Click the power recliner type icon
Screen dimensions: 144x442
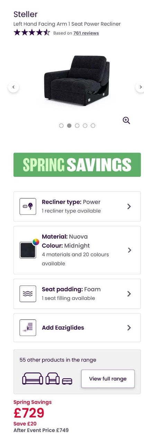[28, 206]
